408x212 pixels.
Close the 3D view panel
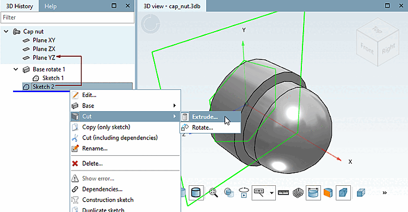401,5
